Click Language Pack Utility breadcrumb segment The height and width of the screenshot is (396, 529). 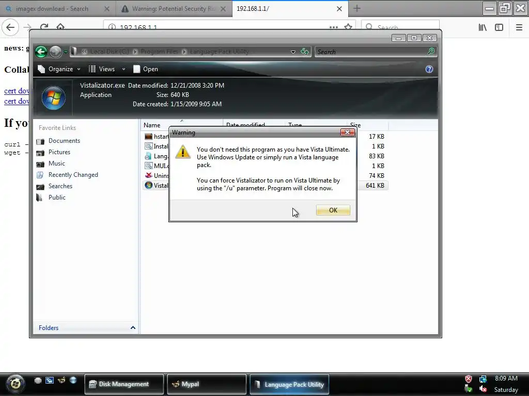point(219,52)
